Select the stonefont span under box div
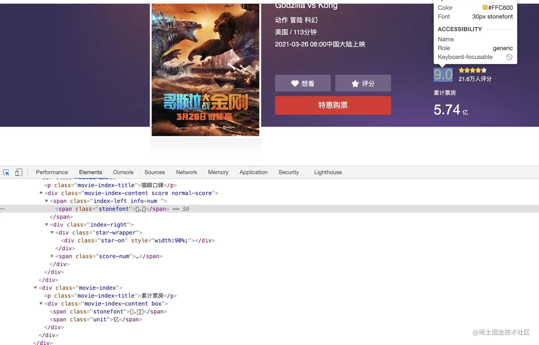 108,311
